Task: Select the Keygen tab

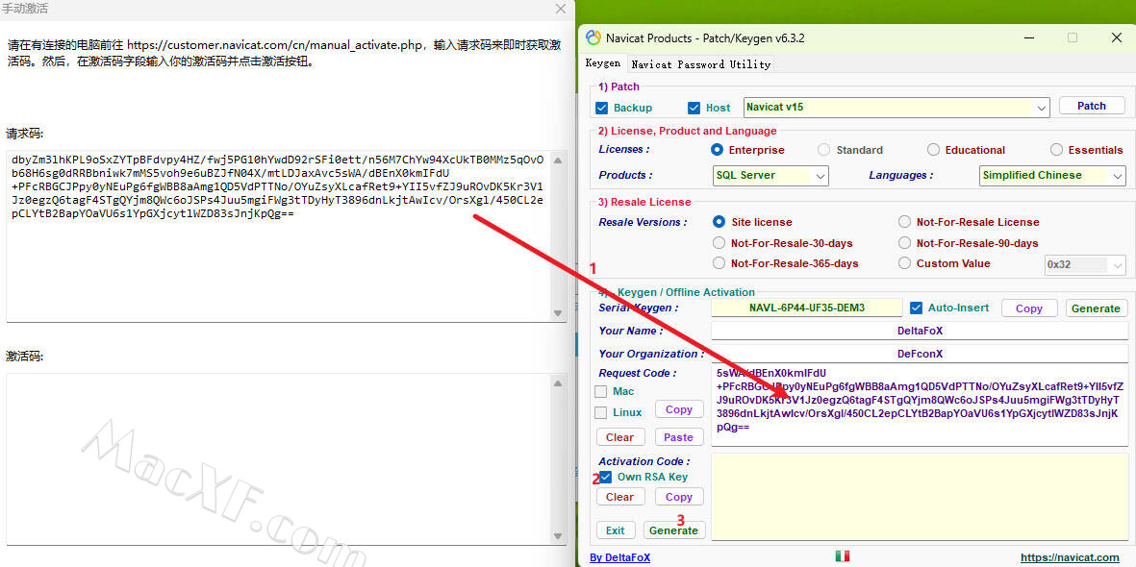Action: (x=603, y=63)
